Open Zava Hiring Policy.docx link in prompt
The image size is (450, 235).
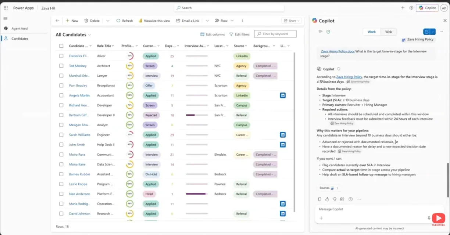pyautogui.click(x=337, y=51)
